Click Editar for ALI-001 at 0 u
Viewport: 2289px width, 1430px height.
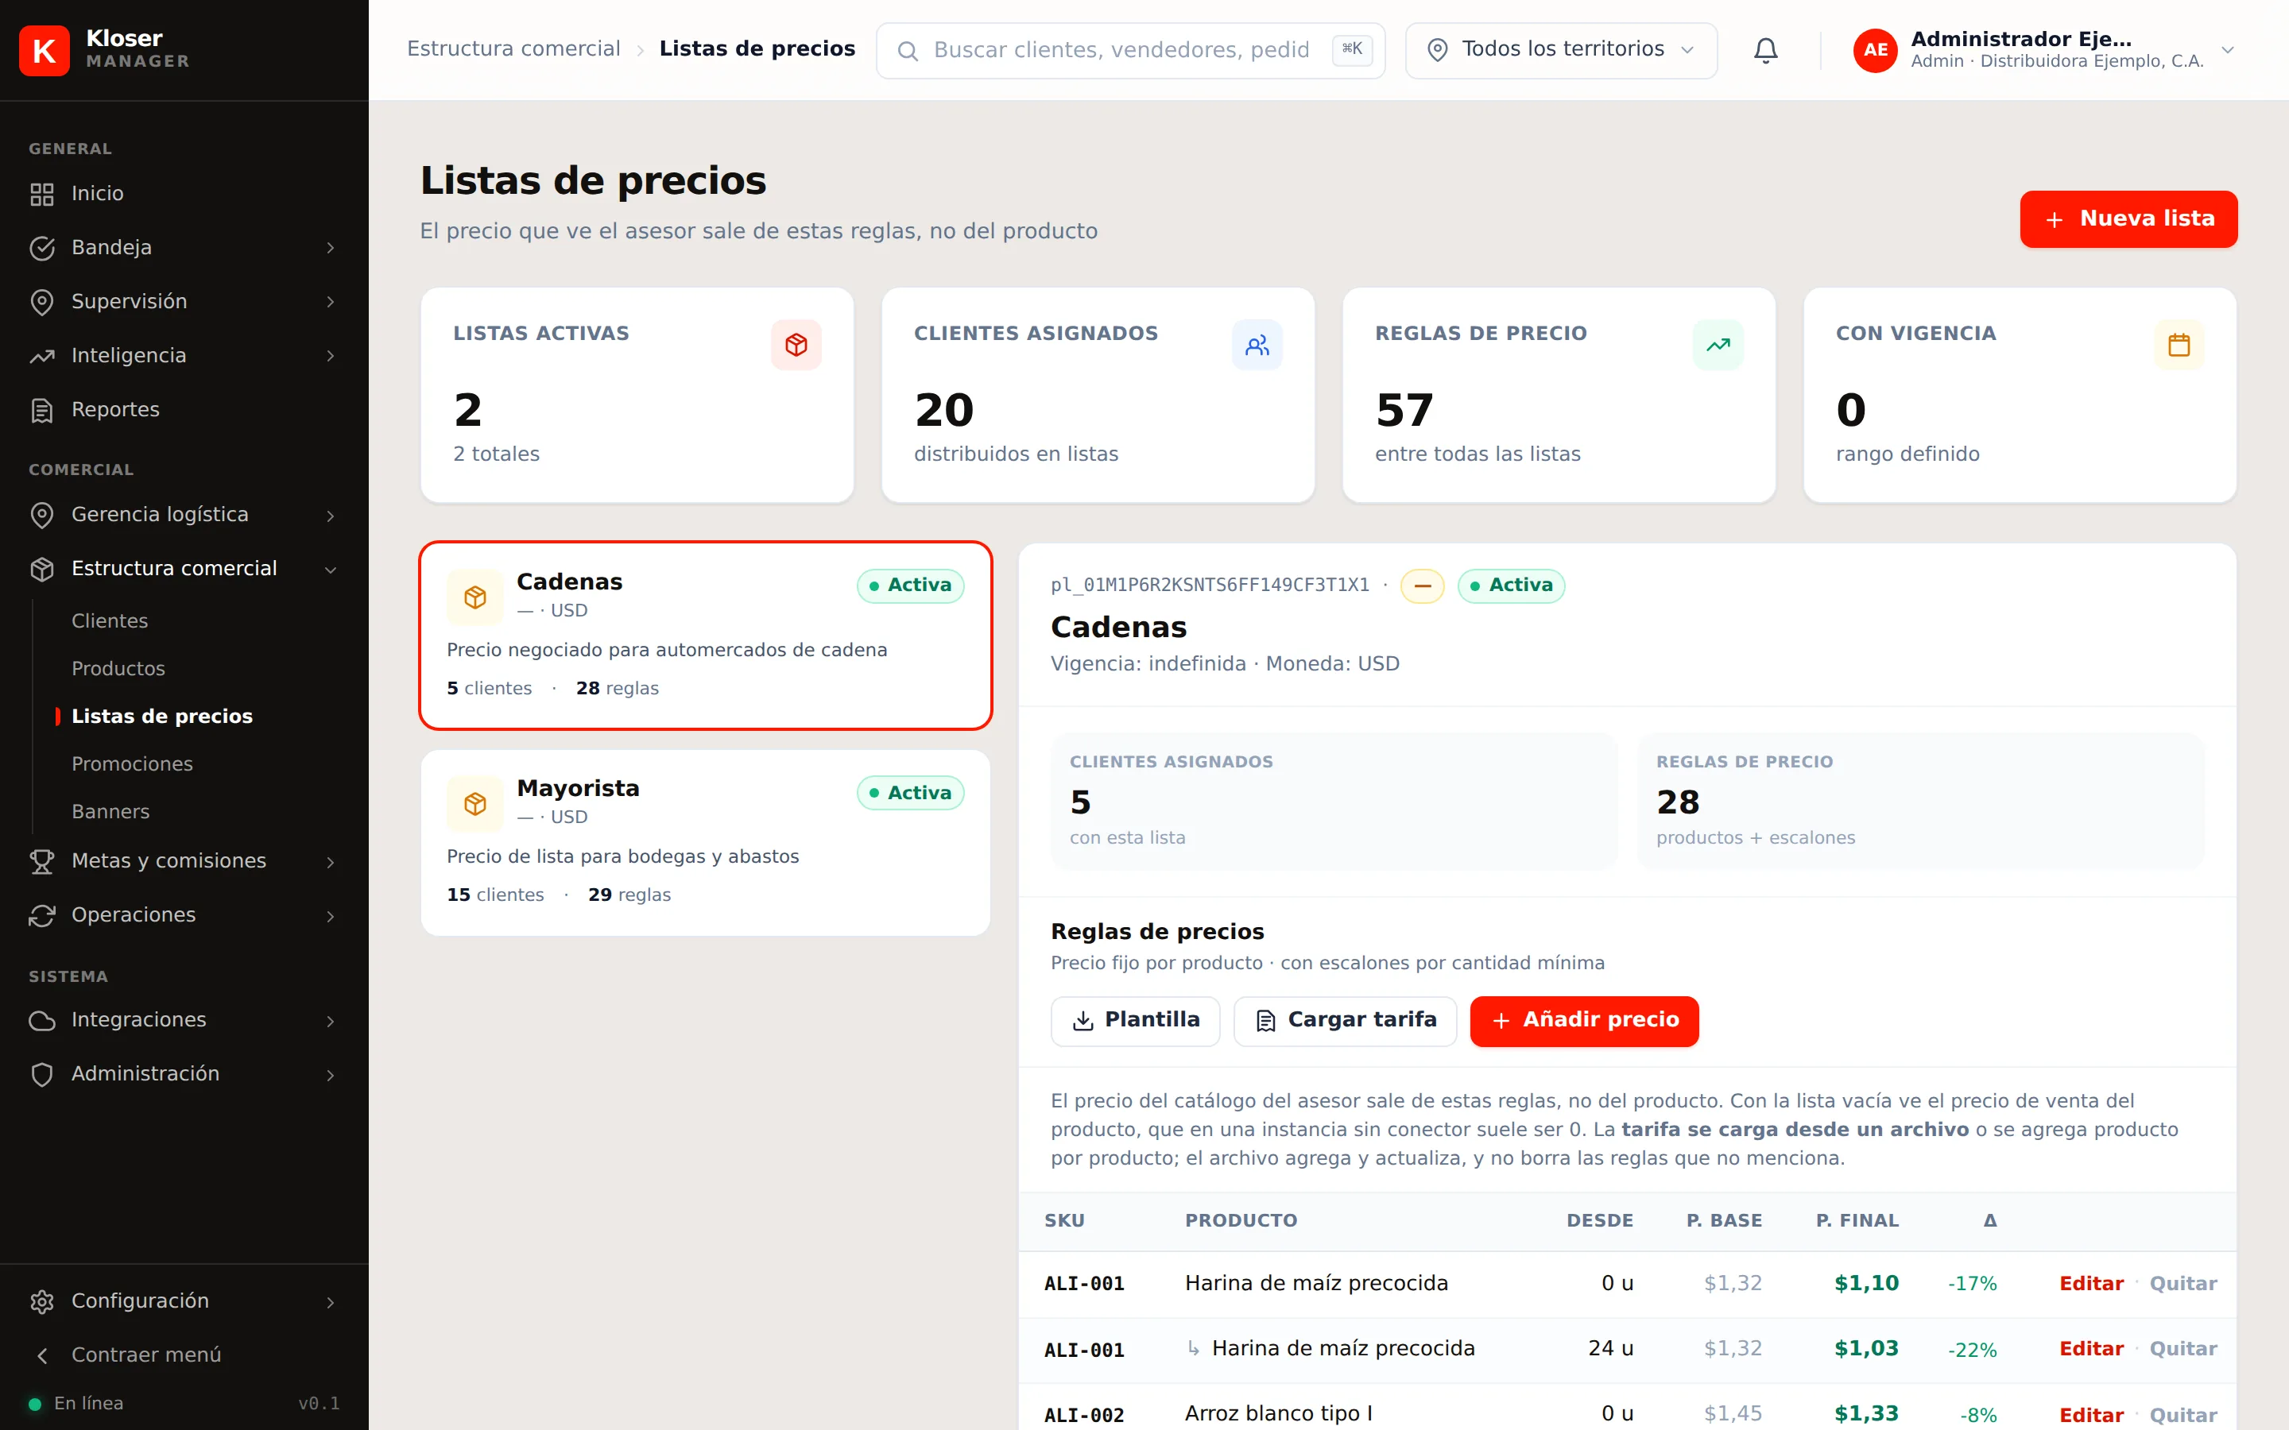click(x=2091, y=1283)
